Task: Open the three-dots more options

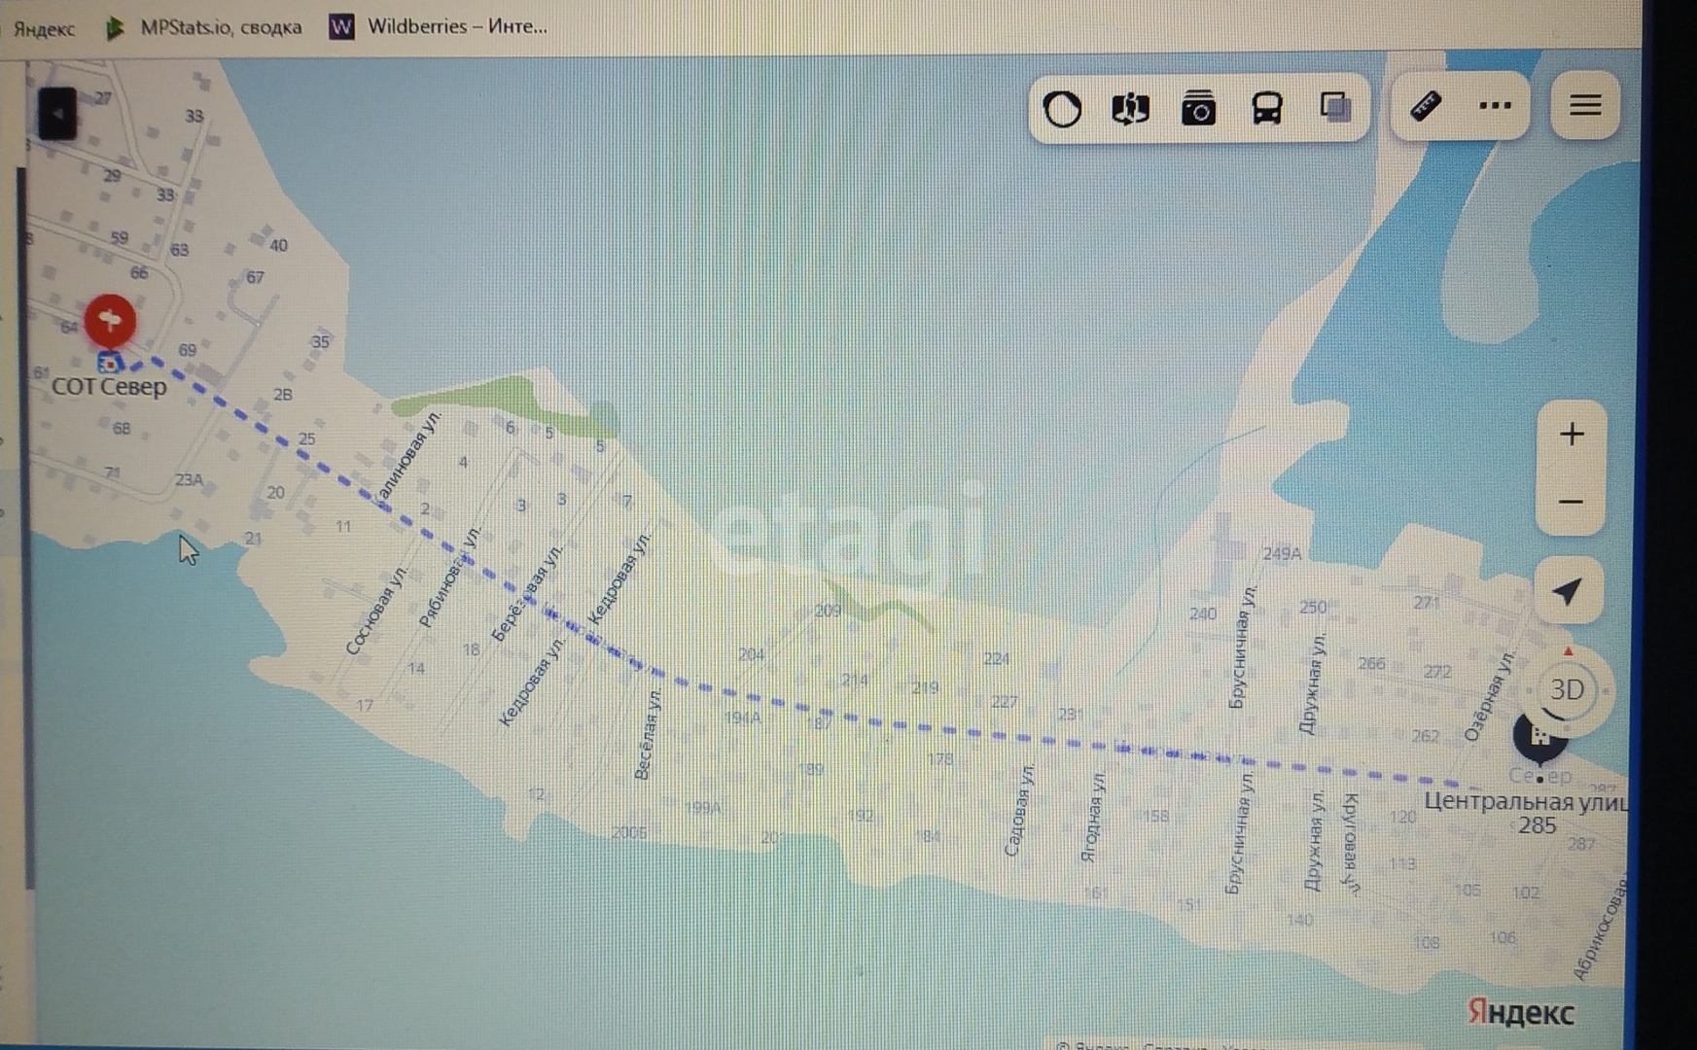Action: 1495,105
